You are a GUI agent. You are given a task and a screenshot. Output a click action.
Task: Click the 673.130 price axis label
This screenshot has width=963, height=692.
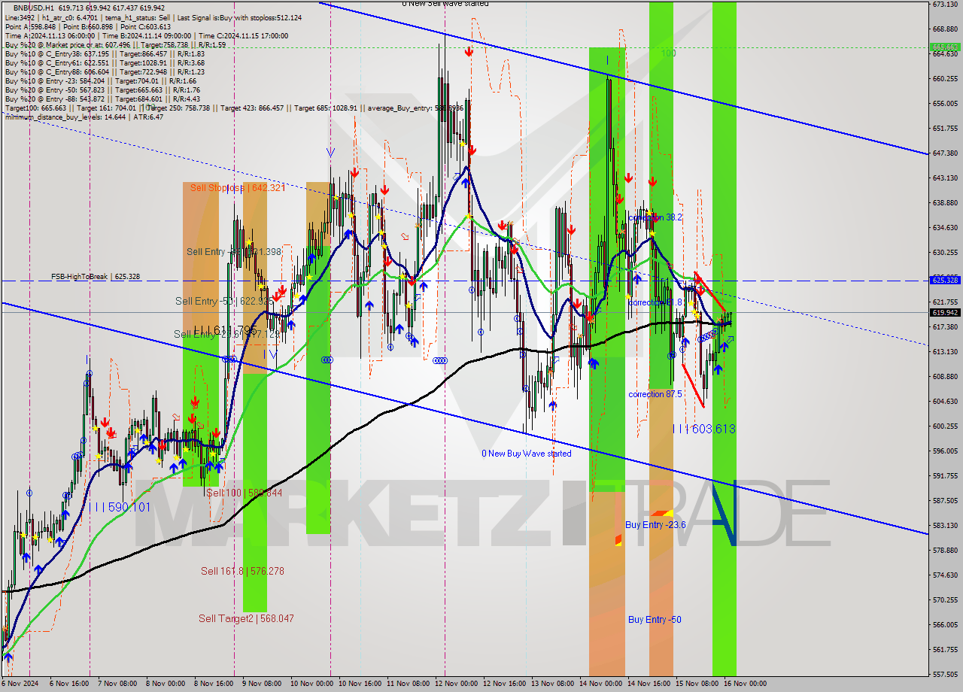click(945, 4)
